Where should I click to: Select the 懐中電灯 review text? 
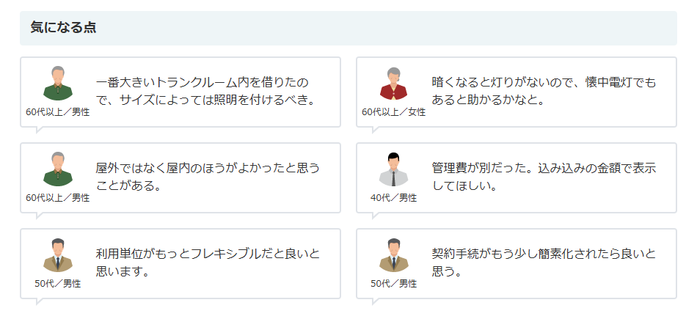pyautogui.click(x=544, y=91)
